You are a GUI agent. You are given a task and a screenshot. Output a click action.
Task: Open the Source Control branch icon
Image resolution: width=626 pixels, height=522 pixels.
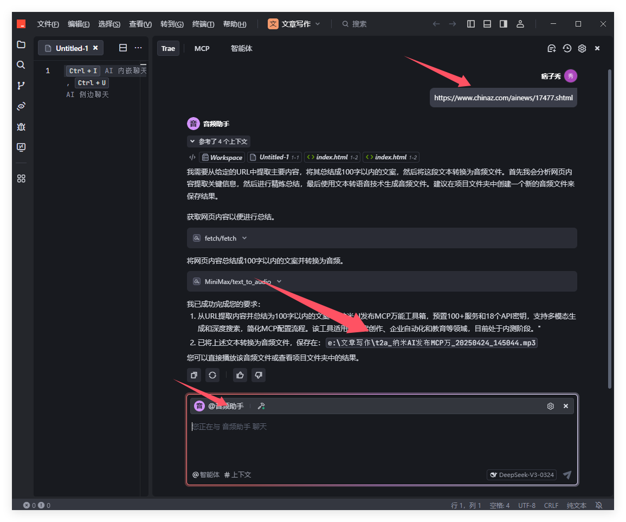(21, 86)
